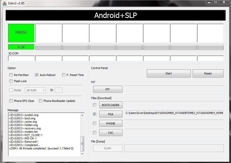Select the 'Completed..' log line

click(24, 145)
